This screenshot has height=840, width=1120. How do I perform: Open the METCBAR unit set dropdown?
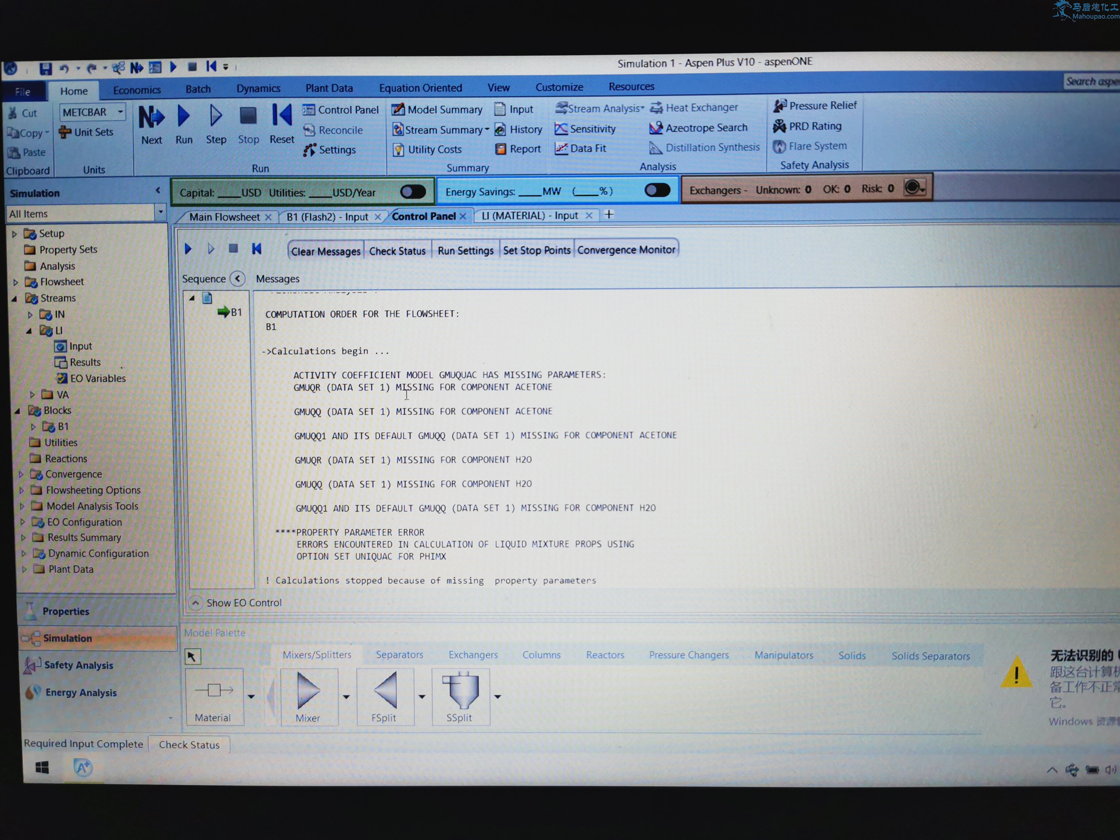[x=121, y=111]
